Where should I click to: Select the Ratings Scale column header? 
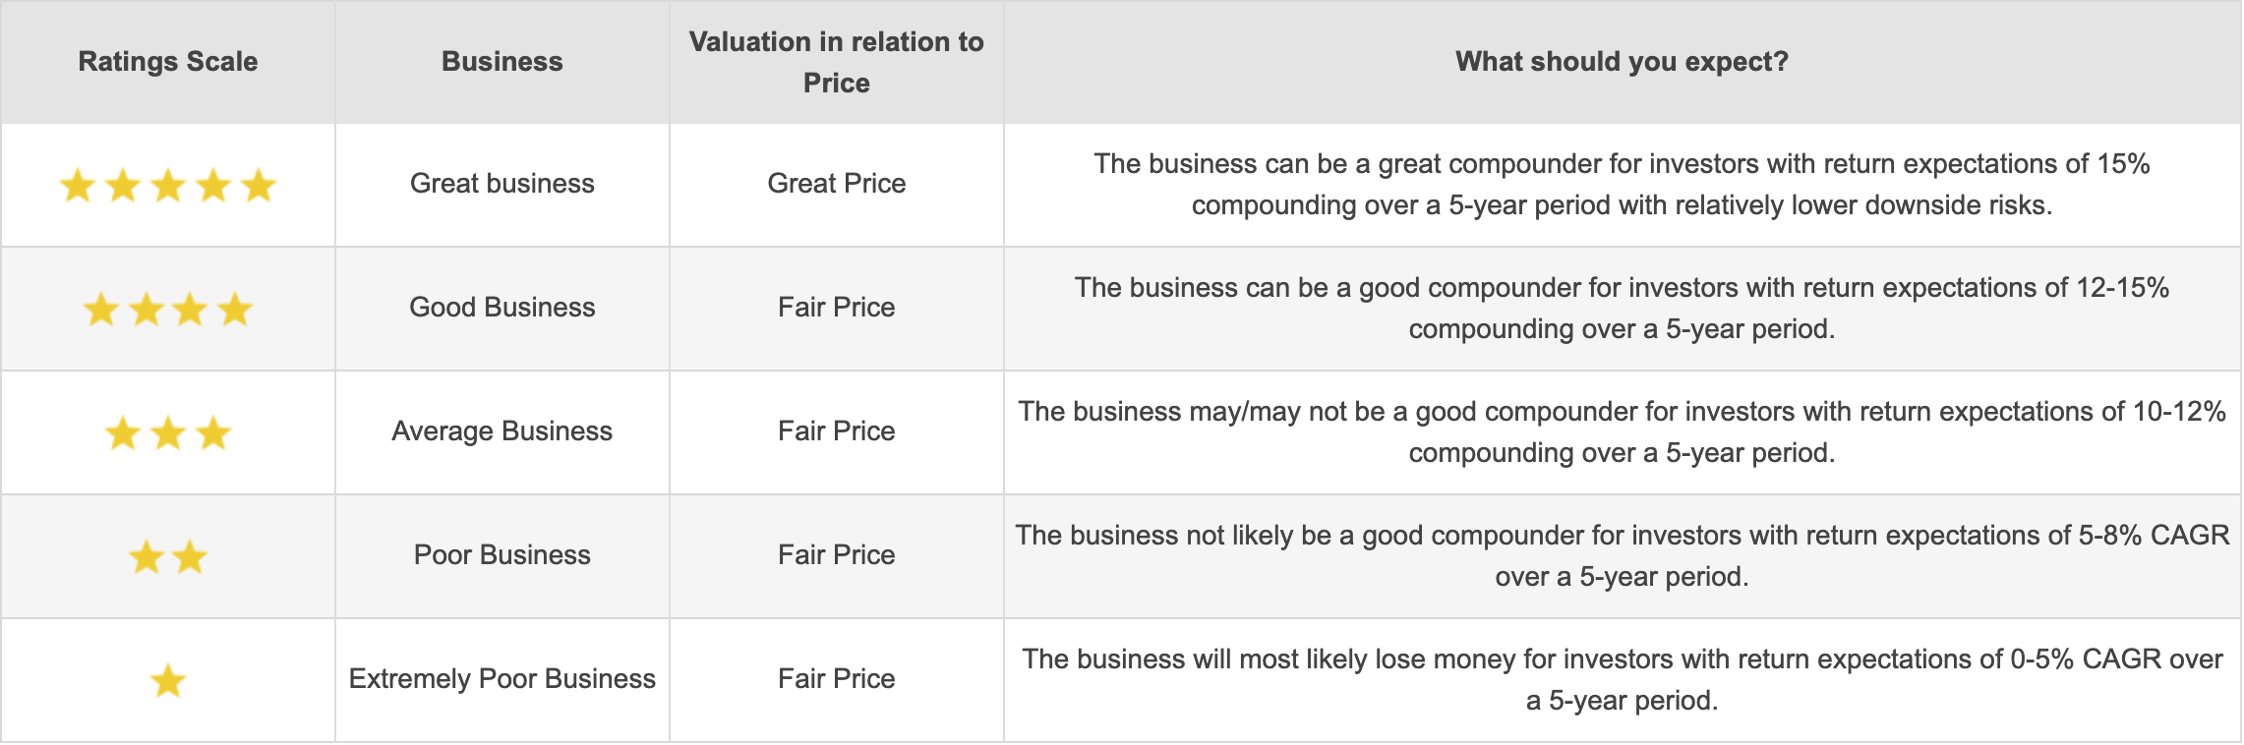tap(168, 62)
